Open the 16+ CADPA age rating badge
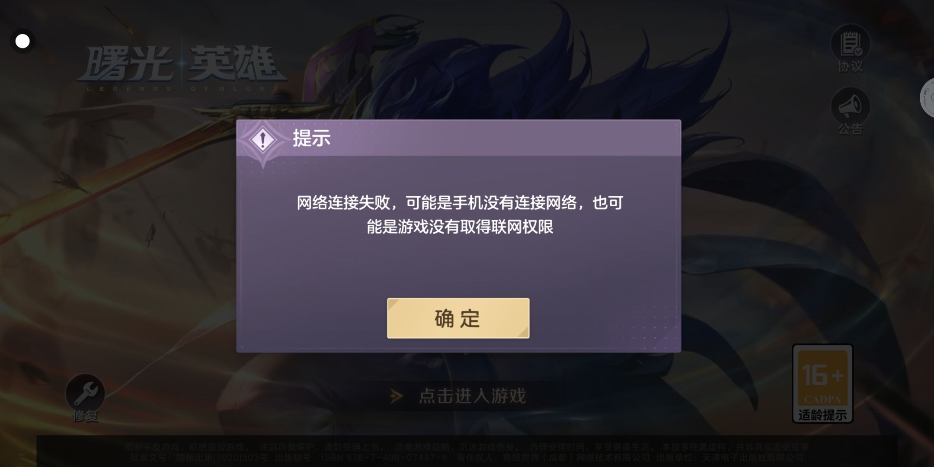934x467 pixels. coord(822,383)
